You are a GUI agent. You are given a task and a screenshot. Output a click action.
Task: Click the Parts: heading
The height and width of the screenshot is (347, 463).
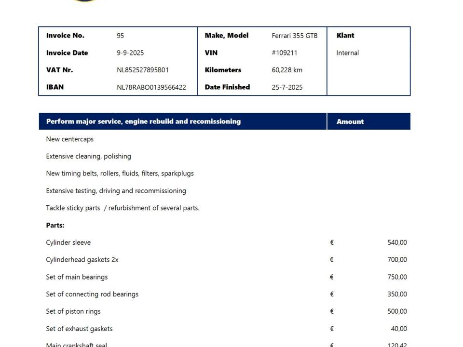point(55,226)
